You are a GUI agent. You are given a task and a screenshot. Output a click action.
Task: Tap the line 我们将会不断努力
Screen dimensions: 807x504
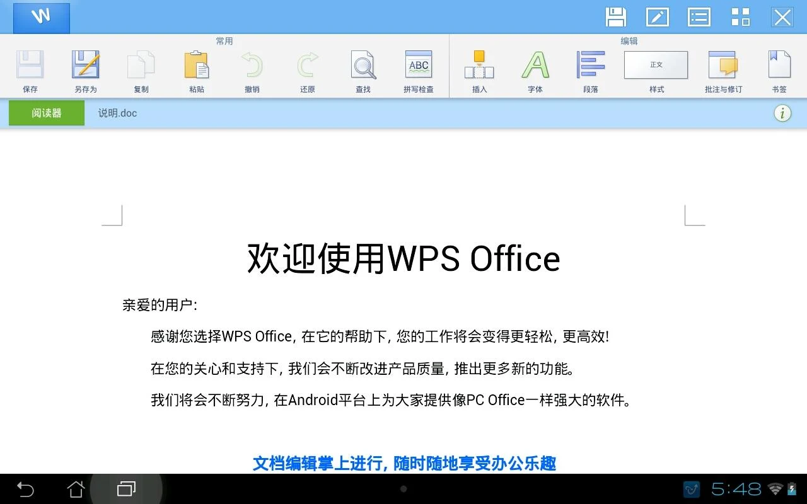tap(391, 400)
